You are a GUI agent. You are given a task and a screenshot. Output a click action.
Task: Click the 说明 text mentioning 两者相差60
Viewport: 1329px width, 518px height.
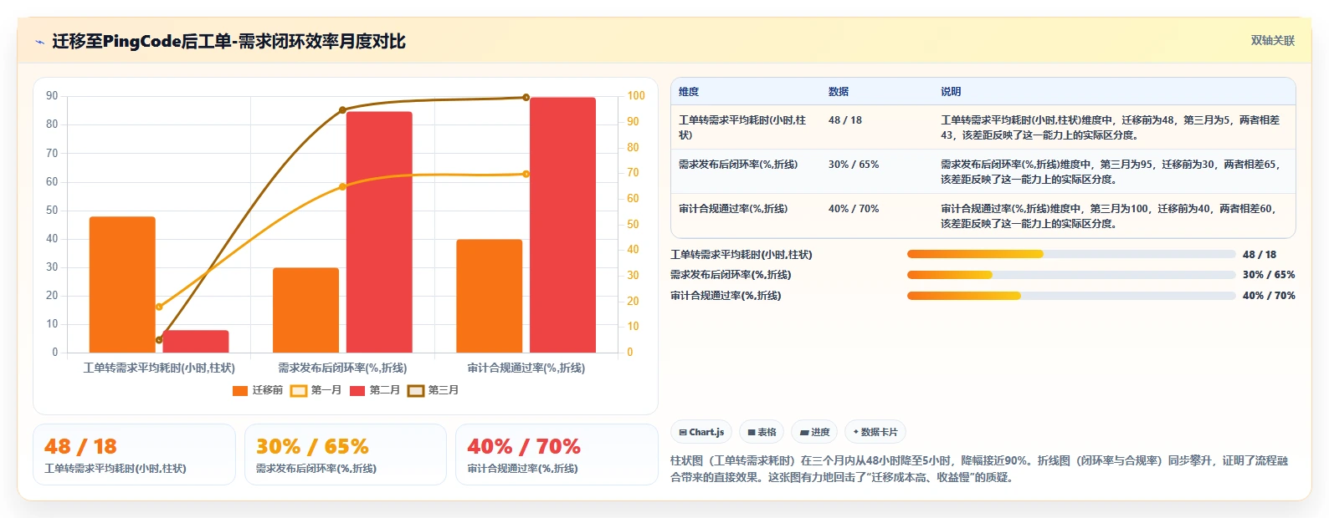point(1108,216)
